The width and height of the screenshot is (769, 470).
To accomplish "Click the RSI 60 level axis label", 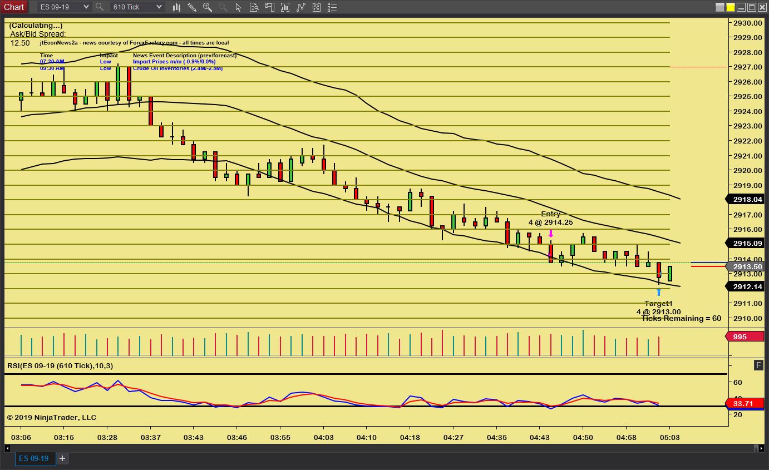I will tap(737, 382).
